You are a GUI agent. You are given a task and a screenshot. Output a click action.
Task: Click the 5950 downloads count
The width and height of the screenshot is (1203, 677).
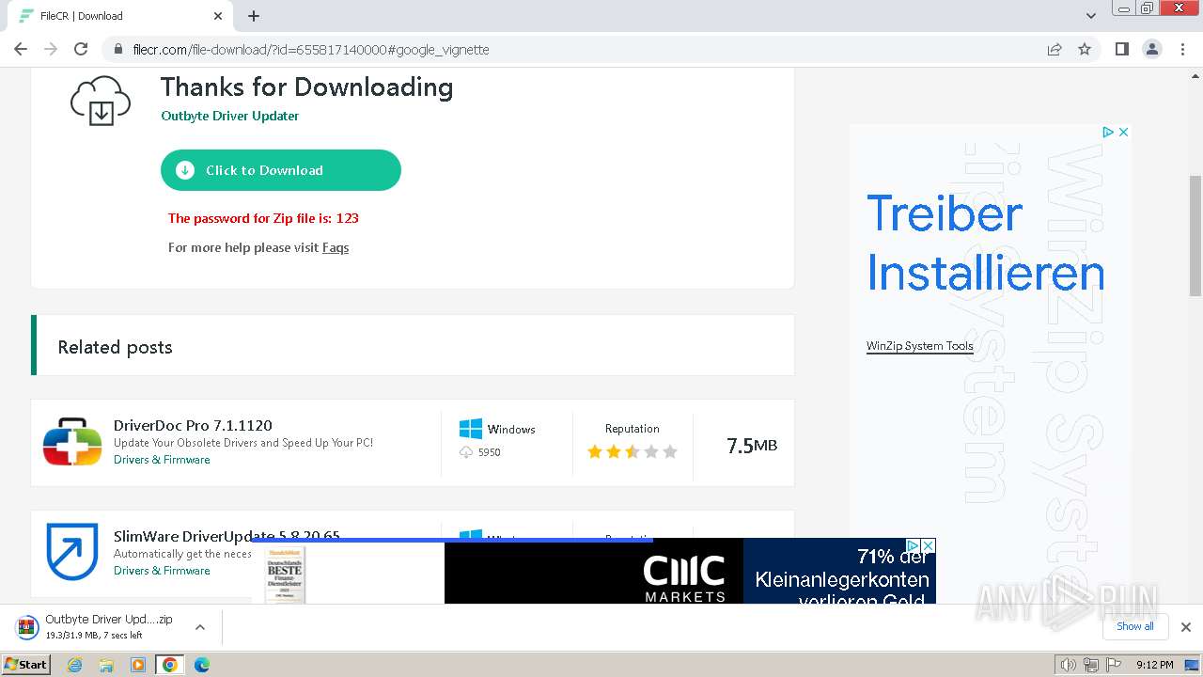[x=489, y=452]
